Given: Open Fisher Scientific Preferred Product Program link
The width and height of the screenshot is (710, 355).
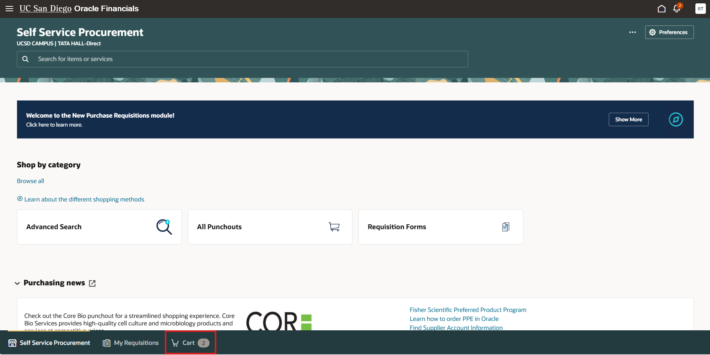Looking at the screenshot, I should tap(468, 310).
